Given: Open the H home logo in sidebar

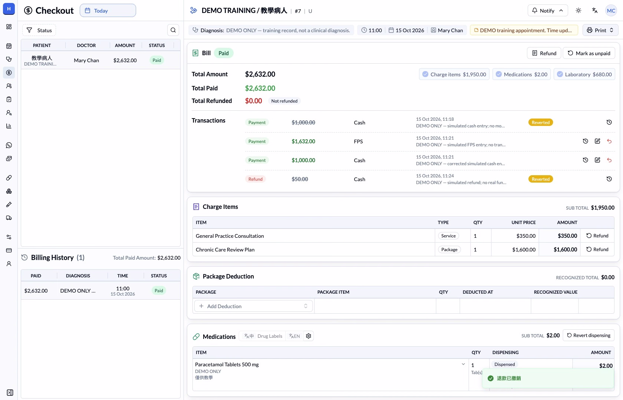Looking at the screenshot, I should point(9,9).
